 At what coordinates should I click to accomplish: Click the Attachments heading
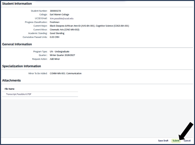pyautogui.click(x=11, y=80)
